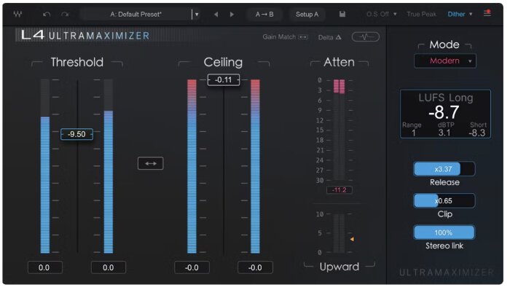Expand the O.S Off oversampling dropdown
The image size is (510, 290).
(x=382, y=15)
